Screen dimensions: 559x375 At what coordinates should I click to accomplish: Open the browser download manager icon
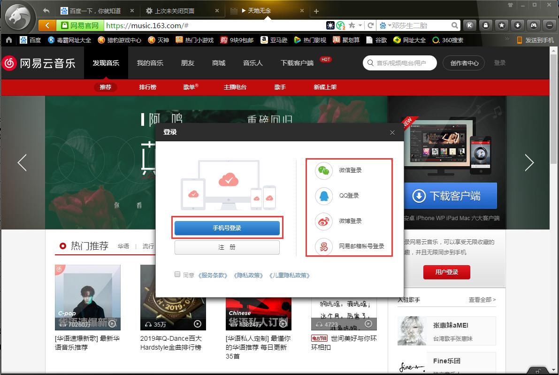pos(518,25)
